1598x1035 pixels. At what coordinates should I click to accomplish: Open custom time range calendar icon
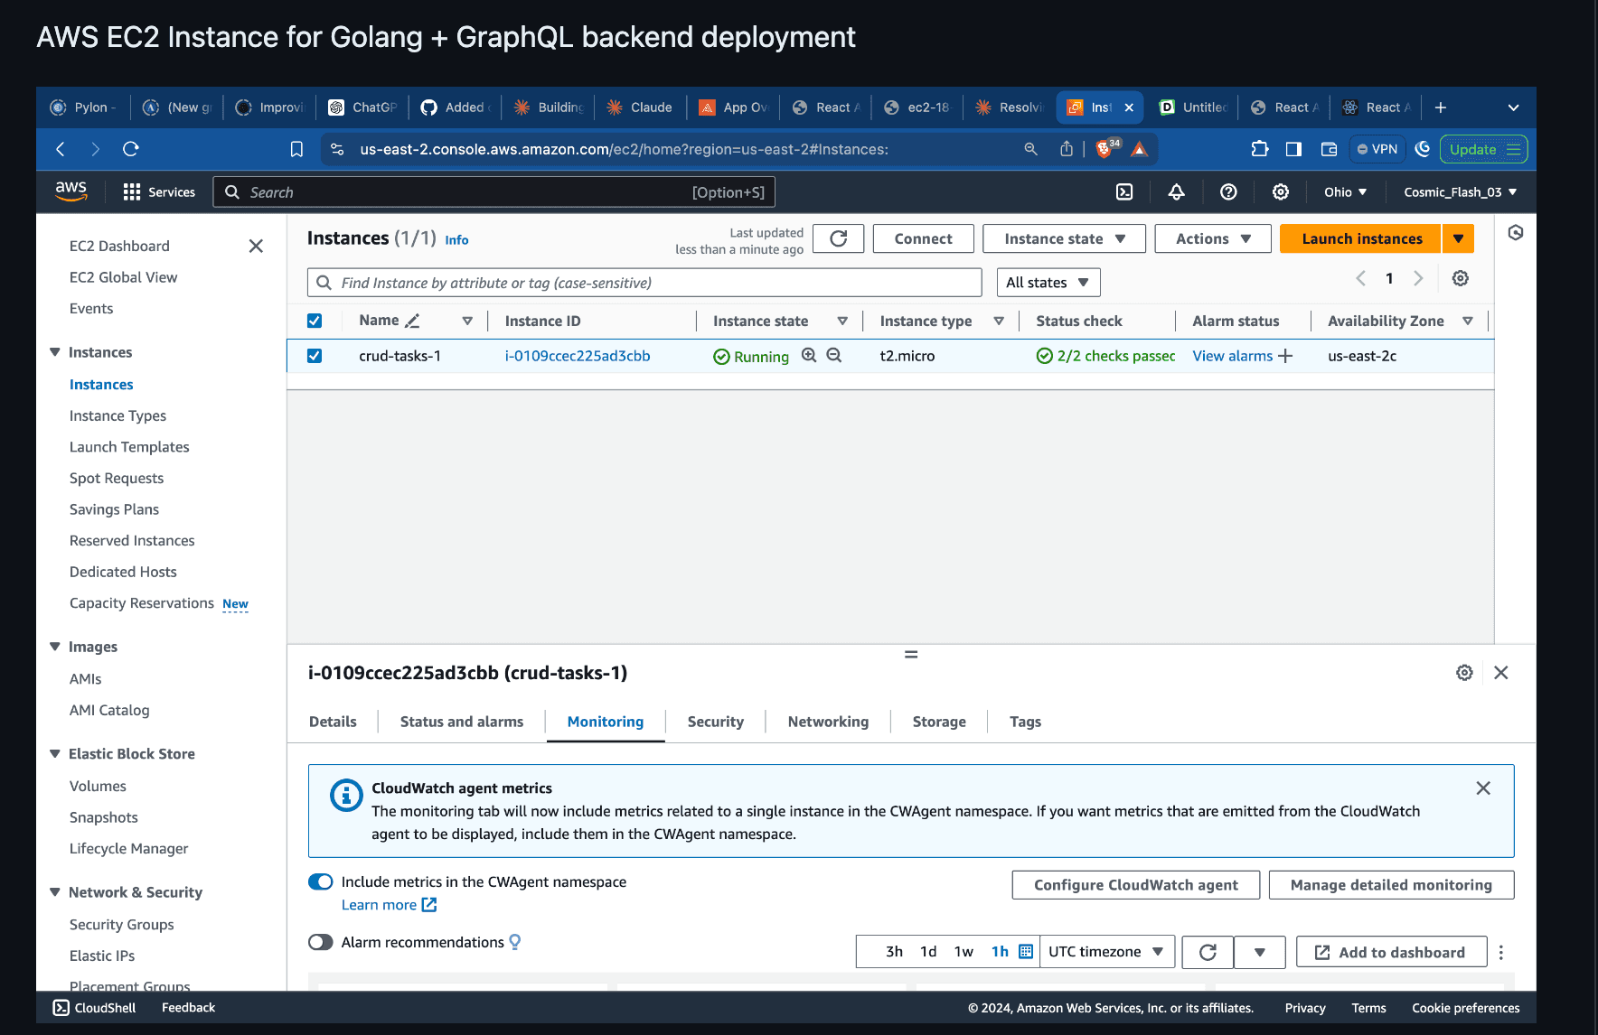click(1026, 951)
